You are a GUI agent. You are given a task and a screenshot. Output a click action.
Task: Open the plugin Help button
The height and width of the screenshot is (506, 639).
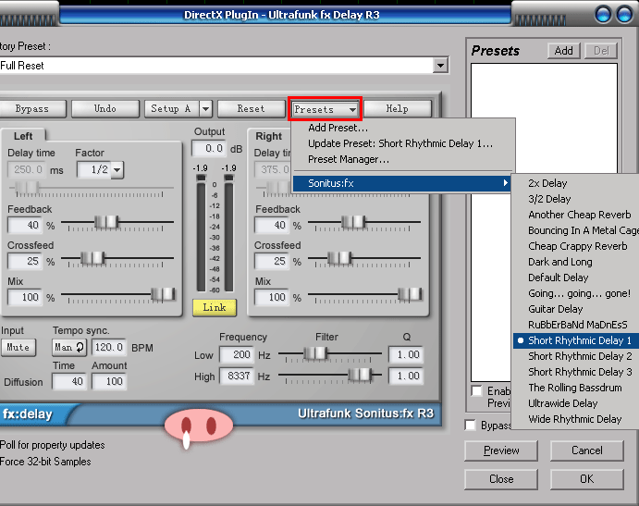coord(398,109)
